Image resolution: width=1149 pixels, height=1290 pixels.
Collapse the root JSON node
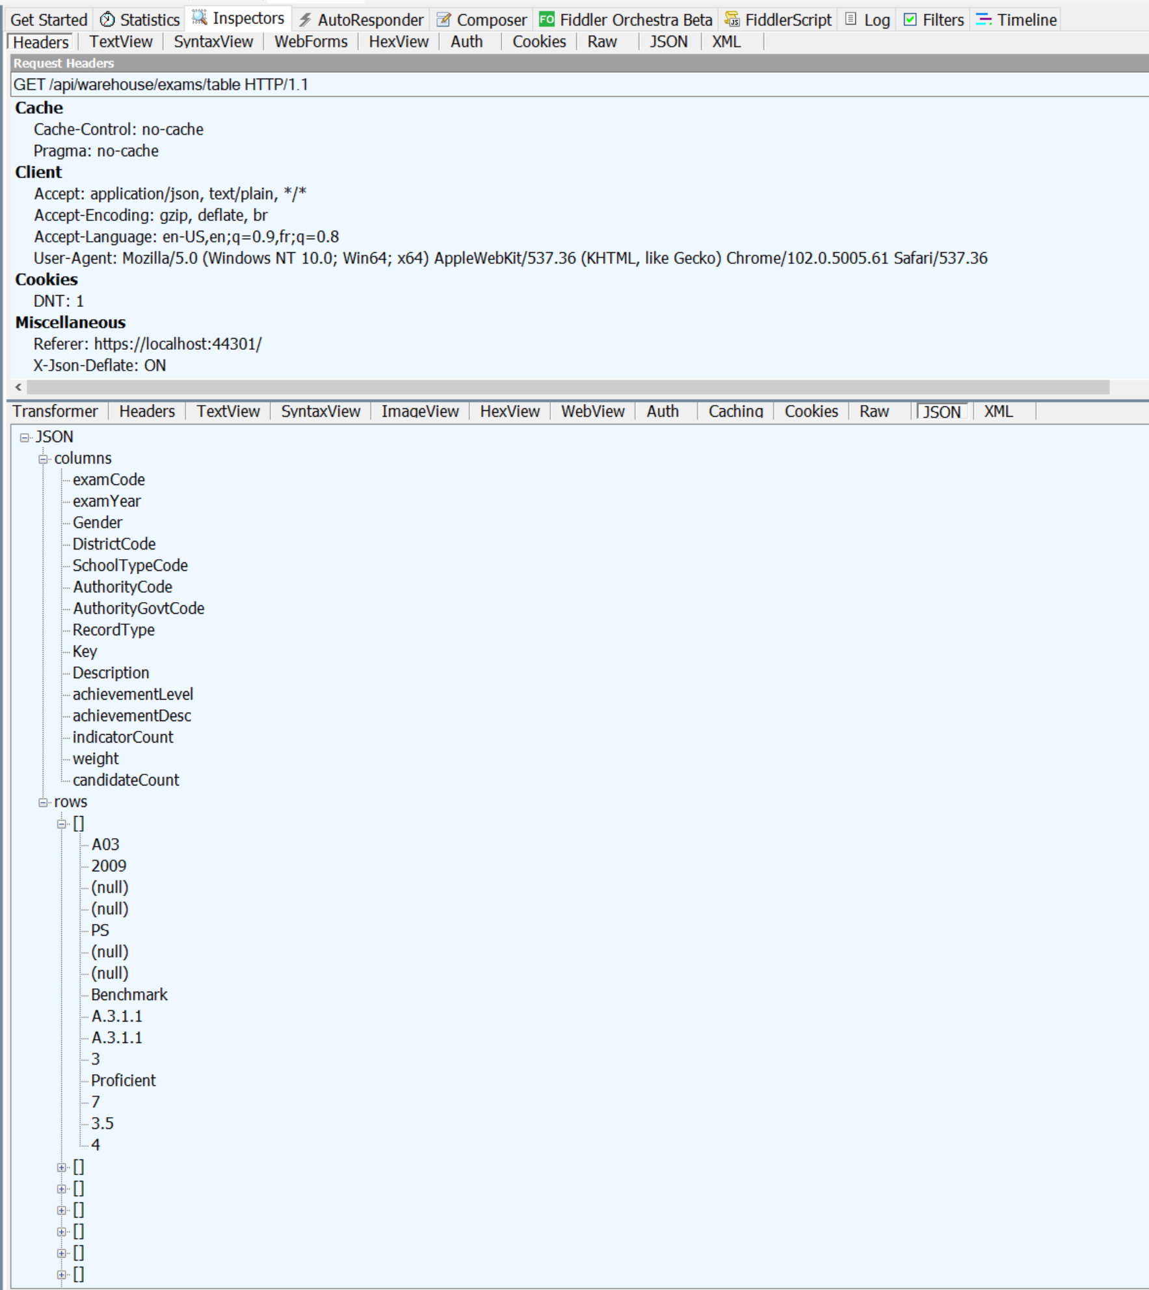coord(25,438)
